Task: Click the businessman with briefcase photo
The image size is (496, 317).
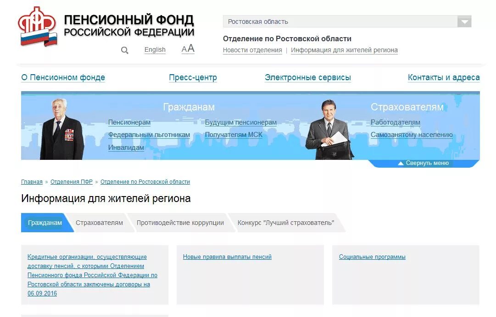Action: point(329,130)
